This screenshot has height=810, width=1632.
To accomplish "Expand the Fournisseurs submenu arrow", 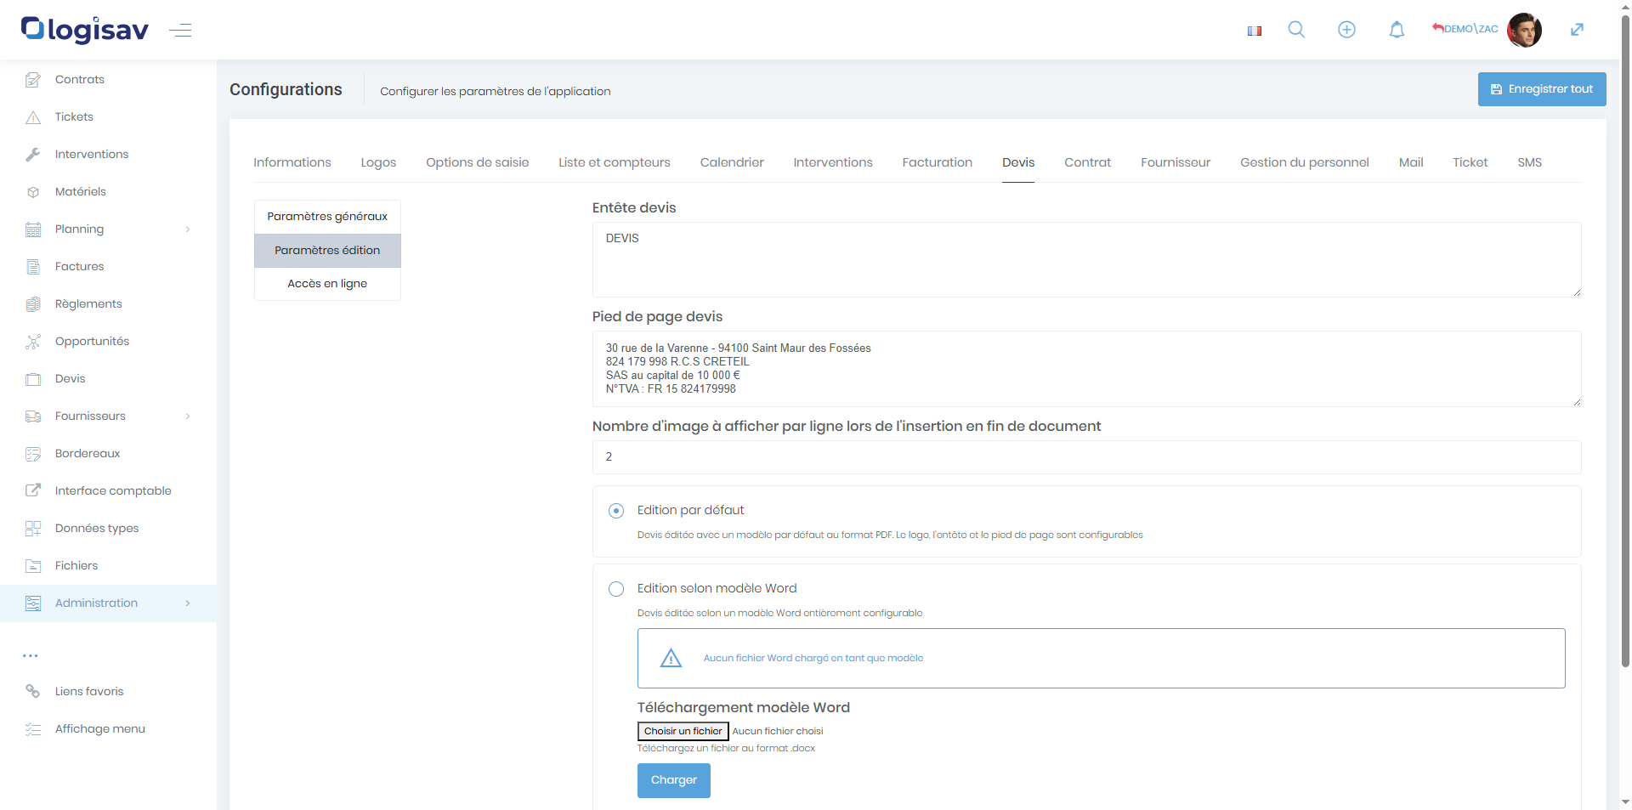I will pyautogui.click(x=188, y=416).
